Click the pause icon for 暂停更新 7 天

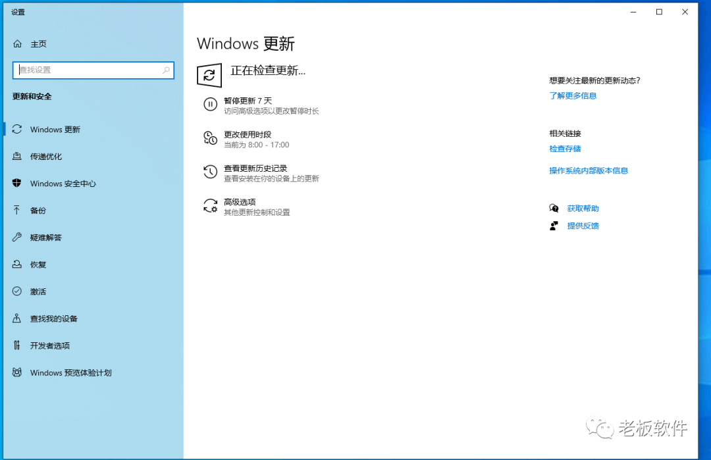(x=210, y=105)
